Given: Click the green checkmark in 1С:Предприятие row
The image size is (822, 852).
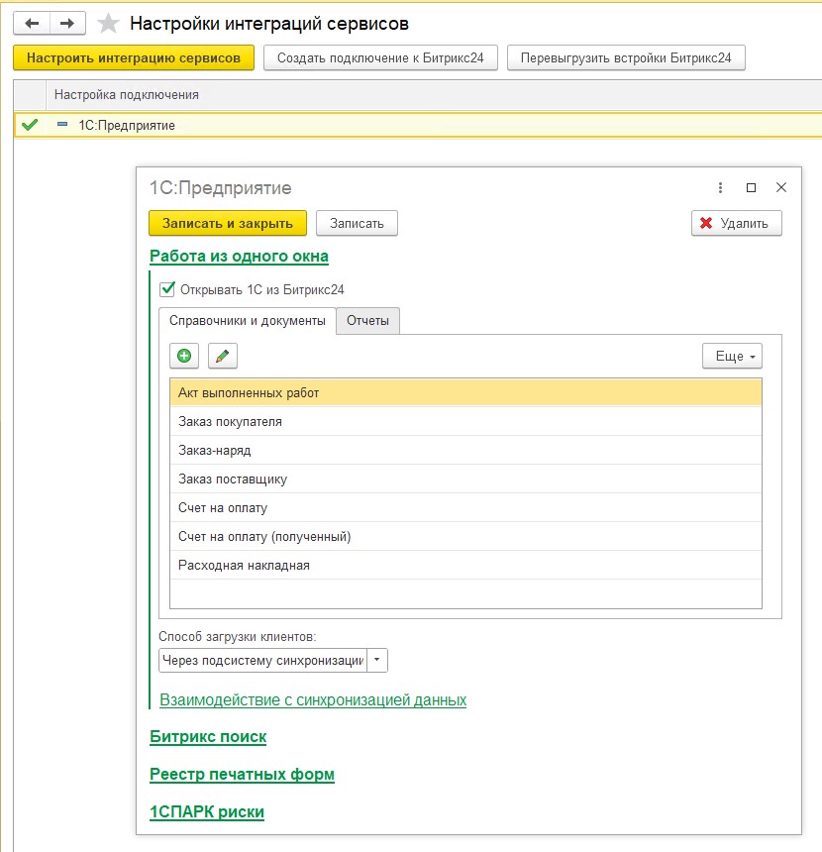Looking at the screenshot, I should point(30,125).
